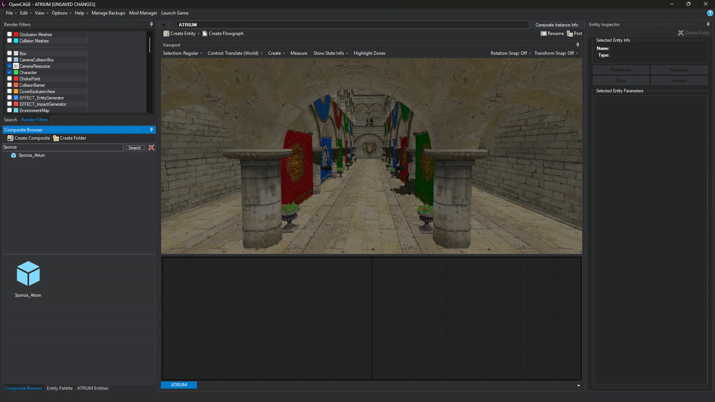The image size is (715, 402).
Task: Click the Create Folder icon
Action: coord(56,138)
